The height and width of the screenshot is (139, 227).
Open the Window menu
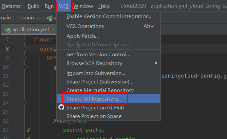(83, 6)
